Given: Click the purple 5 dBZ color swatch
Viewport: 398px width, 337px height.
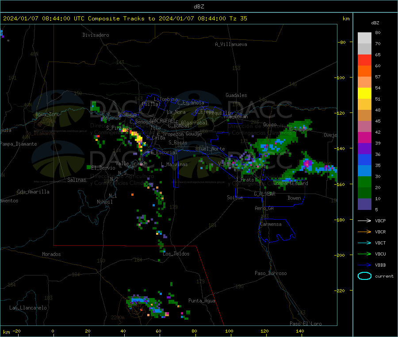Looking at the screenshot, I should point(364,204).
